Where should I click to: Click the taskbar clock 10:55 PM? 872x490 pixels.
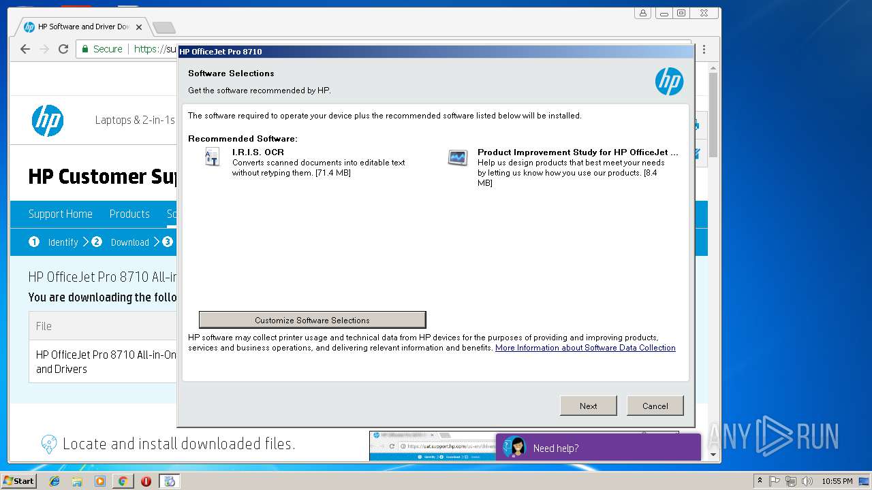pyautogui.click(x=837, y=481)
